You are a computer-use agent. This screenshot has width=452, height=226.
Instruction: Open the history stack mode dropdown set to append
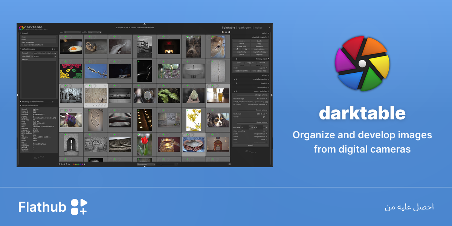point(250,68)
